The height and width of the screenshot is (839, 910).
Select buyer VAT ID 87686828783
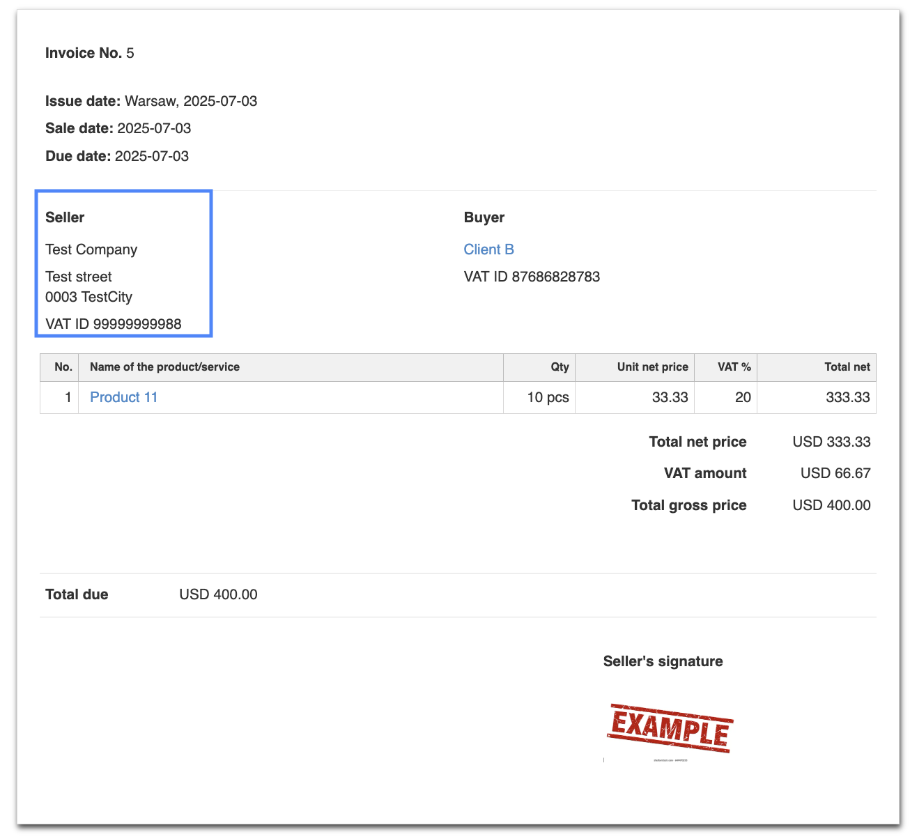pos(532,277)
